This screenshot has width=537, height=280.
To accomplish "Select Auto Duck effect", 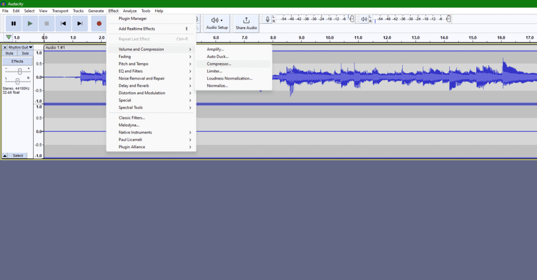I will [x=233, y=57].
